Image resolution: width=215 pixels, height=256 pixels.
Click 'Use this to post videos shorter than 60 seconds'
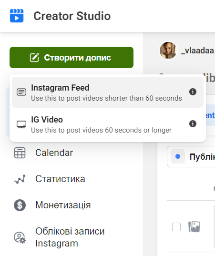(106, 98)
